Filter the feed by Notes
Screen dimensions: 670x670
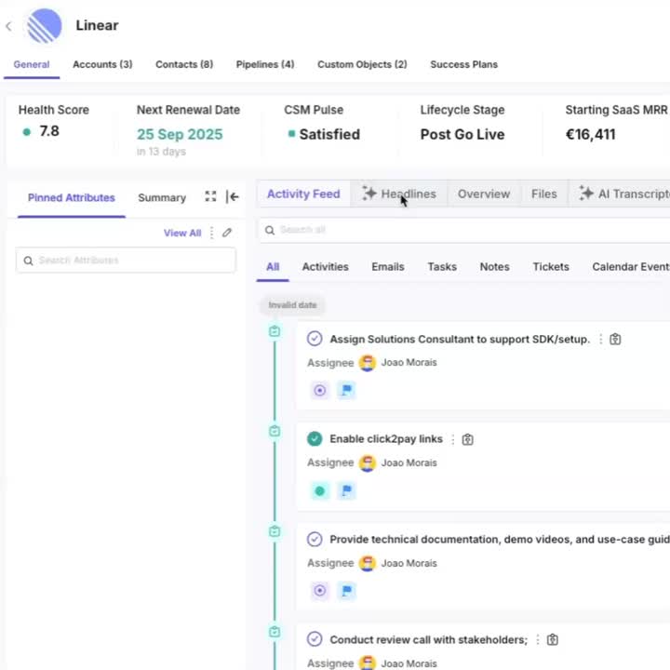coord(494,267)
